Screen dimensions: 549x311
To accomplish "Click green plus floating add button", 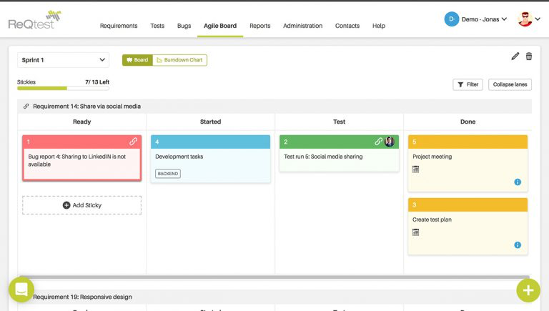I will [528, 290].
